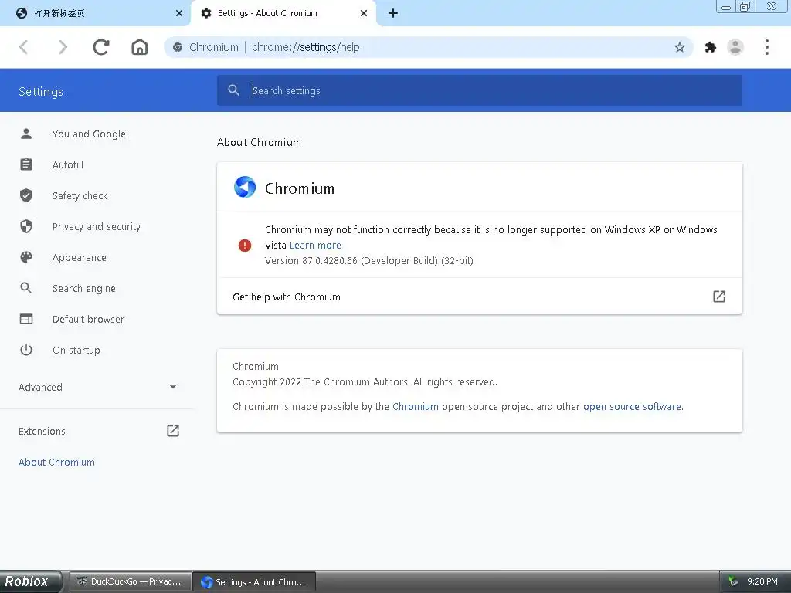This screenshot has height=593, width=791.
Task: Switch to DuckDuckGo window on taskbar
Action: pos(130,582)
